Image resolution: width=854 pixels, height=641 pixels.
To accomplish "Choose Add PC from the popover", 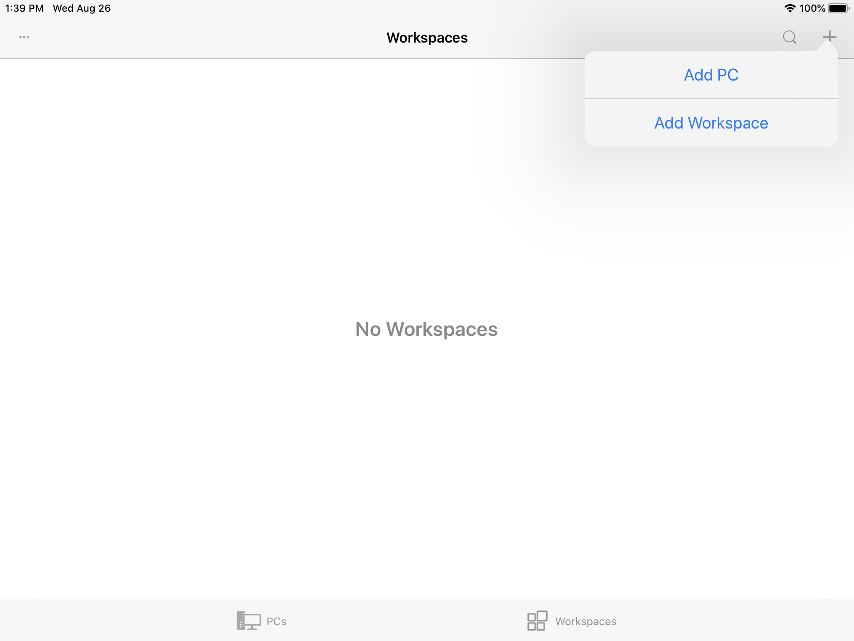I will click(x=711, y=75).
